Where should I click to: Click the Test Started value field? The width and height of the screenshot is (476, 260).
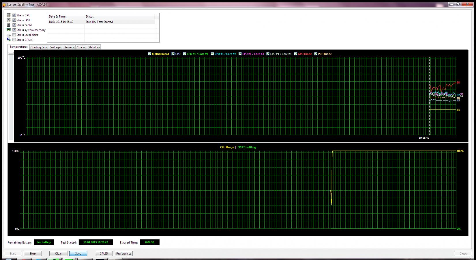tap(95, 242)
